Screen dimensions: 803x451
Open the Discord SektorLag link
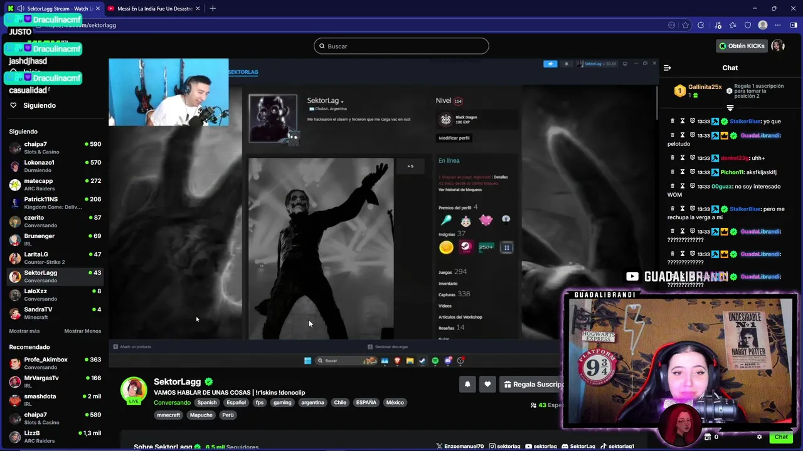tap(578, 447)
